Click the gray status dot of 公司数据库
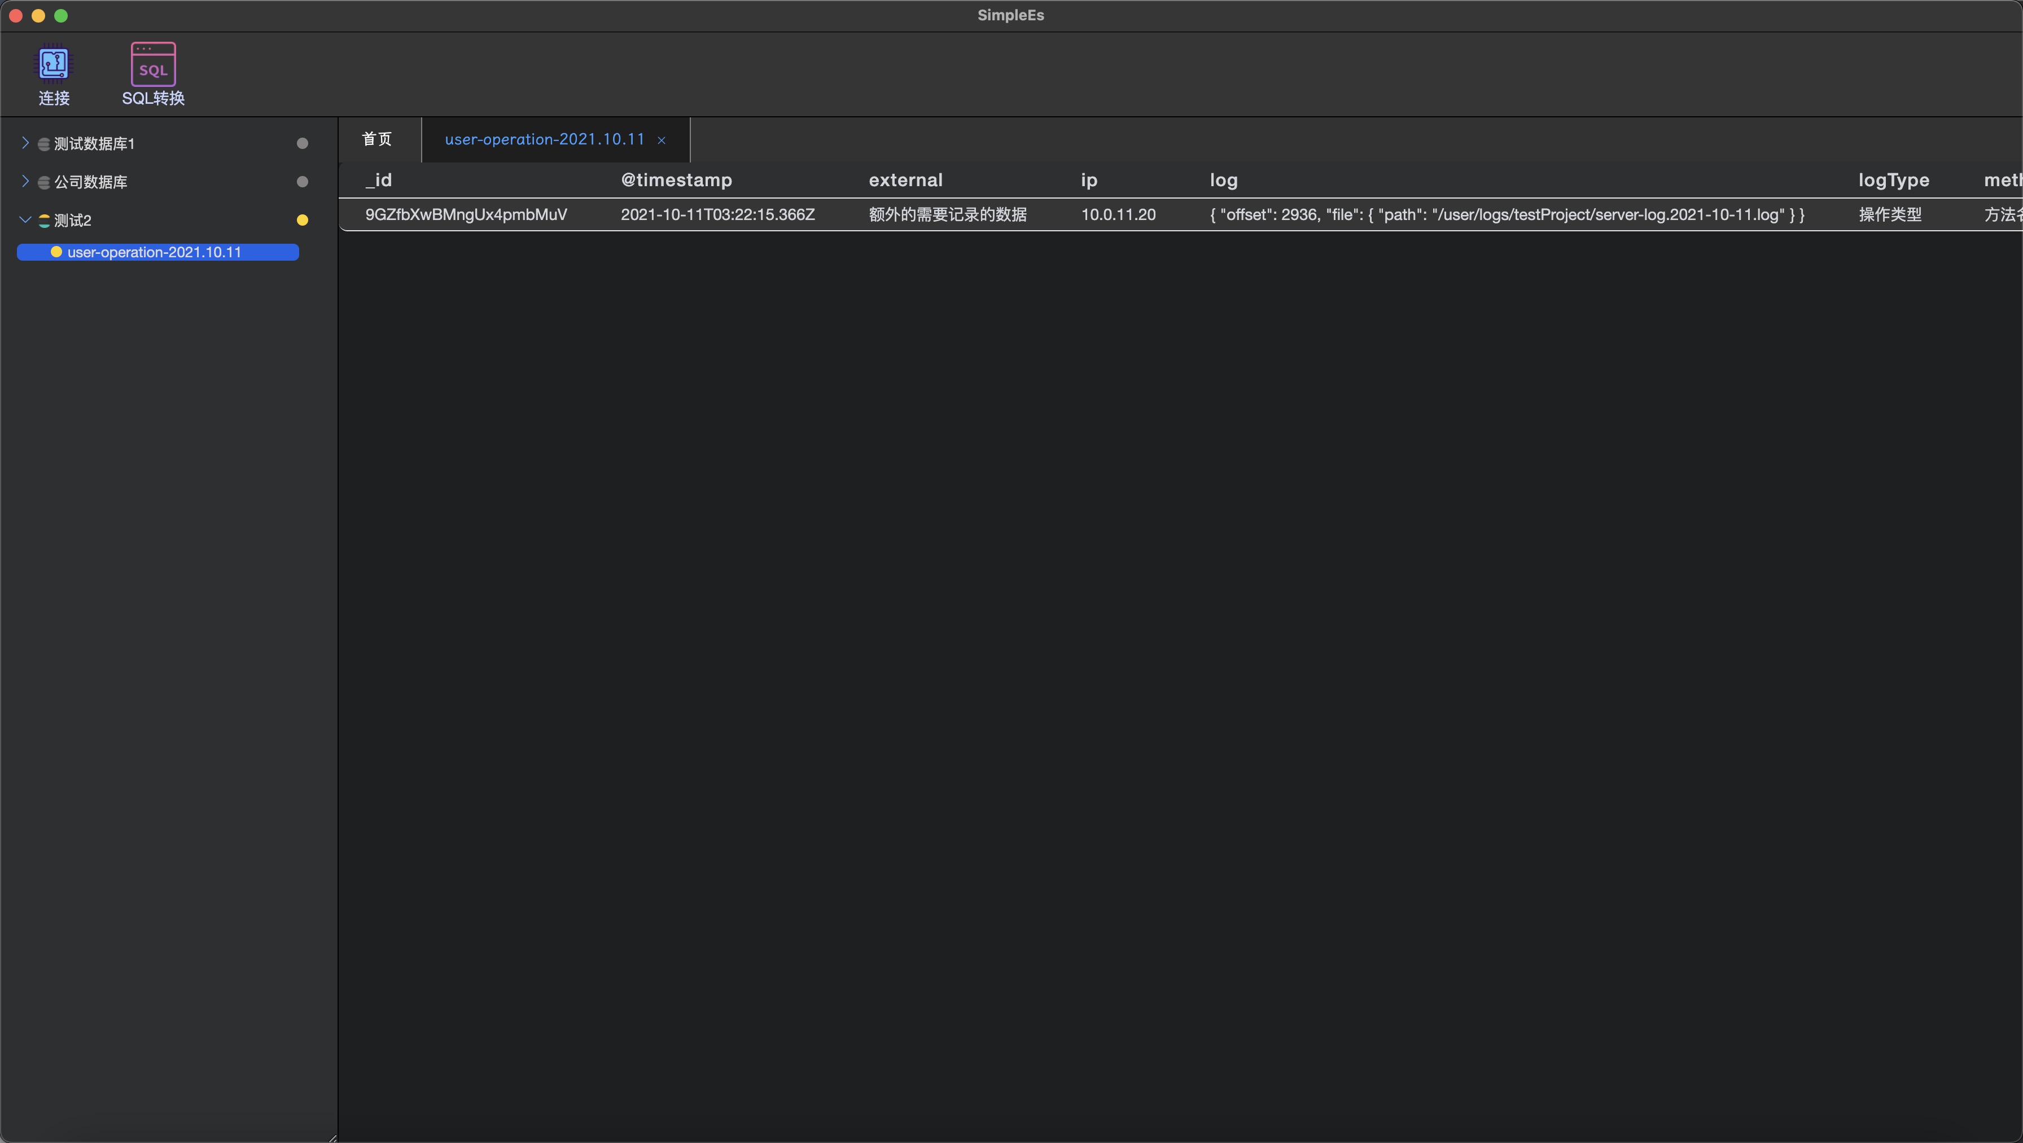This screenshot has height=1143, width=2023. (x=303, y=181)
